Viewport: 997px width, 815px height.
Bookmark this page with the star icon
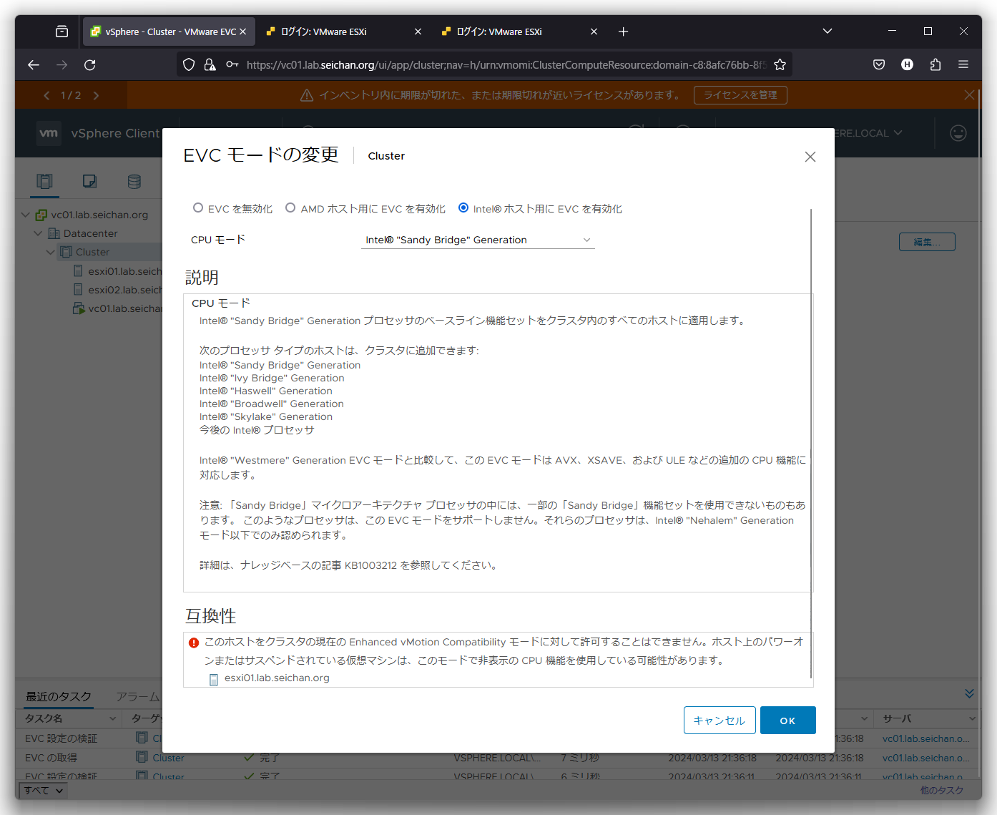pyautogui.click(x=780, y=65)
